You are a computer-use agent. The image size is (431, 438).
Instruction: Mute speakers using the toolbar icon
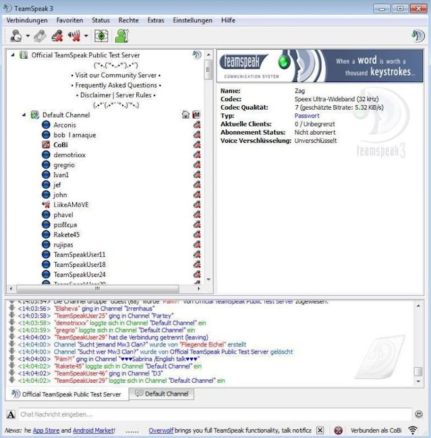[73, 36]
